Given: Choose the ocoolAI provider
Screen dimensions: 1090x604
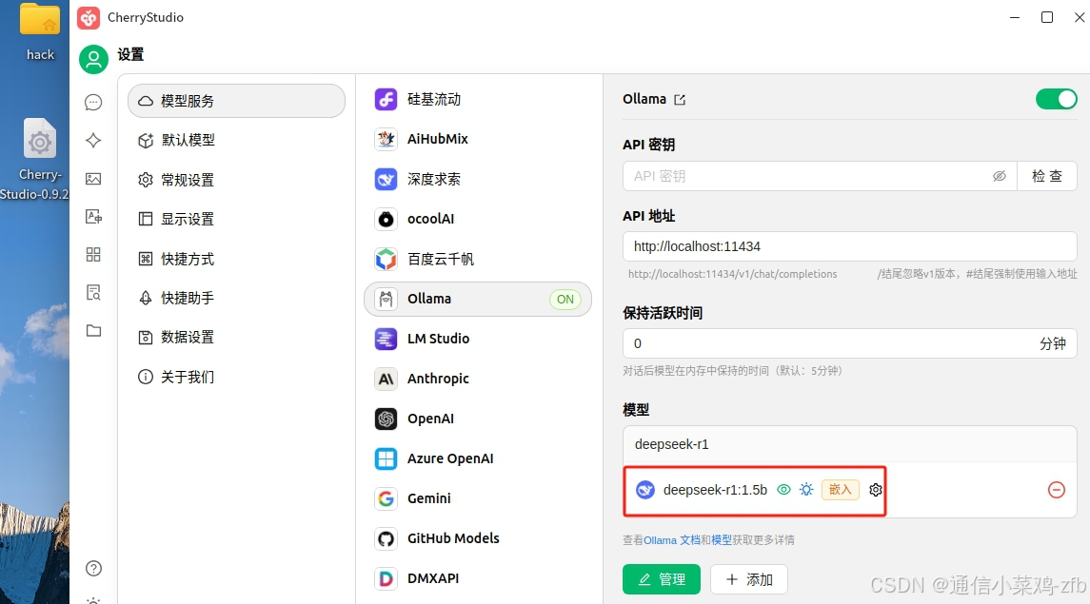Looking at the screenshot, I should point(478,219).
